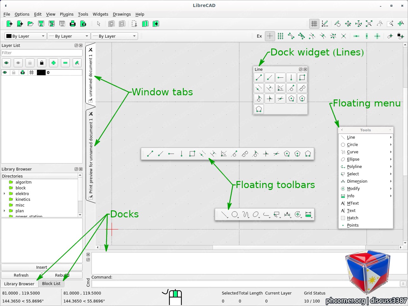Click the Window Zoom icon
This screenshot has height=306, width=408.
[390, 24]
